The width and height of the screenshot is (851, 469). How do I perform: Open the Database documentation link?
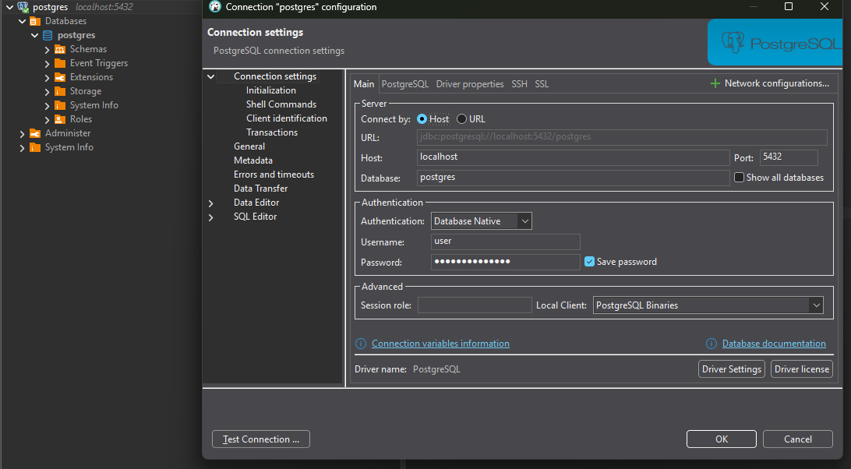click(773, 344)
